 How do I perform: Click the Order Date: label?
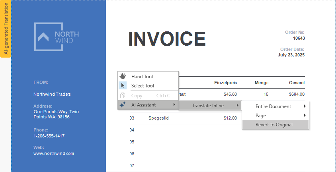click(x=292, y=49)
